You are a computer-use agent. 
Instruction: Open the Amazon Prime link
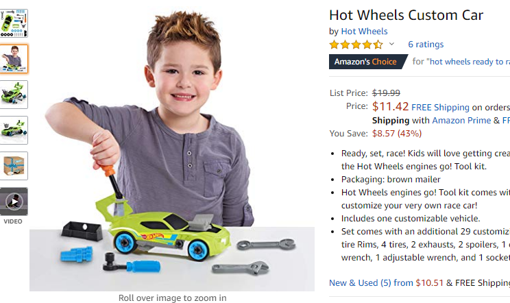click(461, 120)
